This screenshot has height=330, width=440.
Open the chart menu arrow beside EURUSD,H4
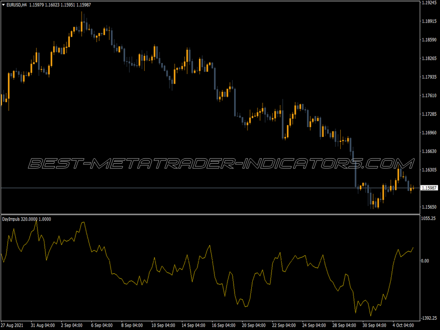[x=3, y=5]
